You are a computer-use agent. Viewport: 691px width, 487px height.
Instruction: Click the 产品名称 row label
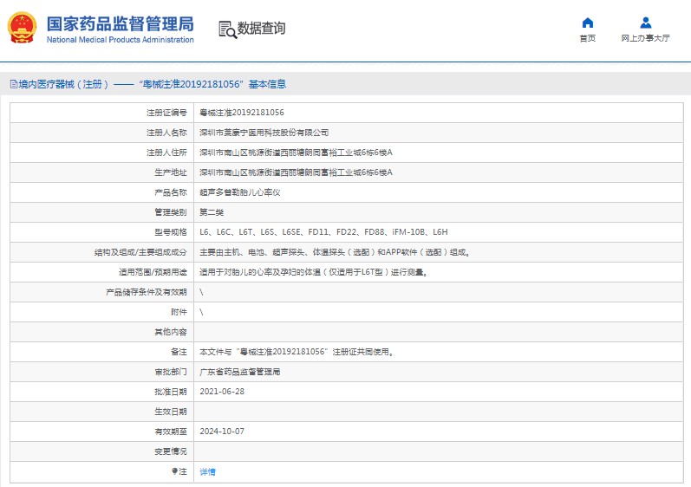point(171,192)
